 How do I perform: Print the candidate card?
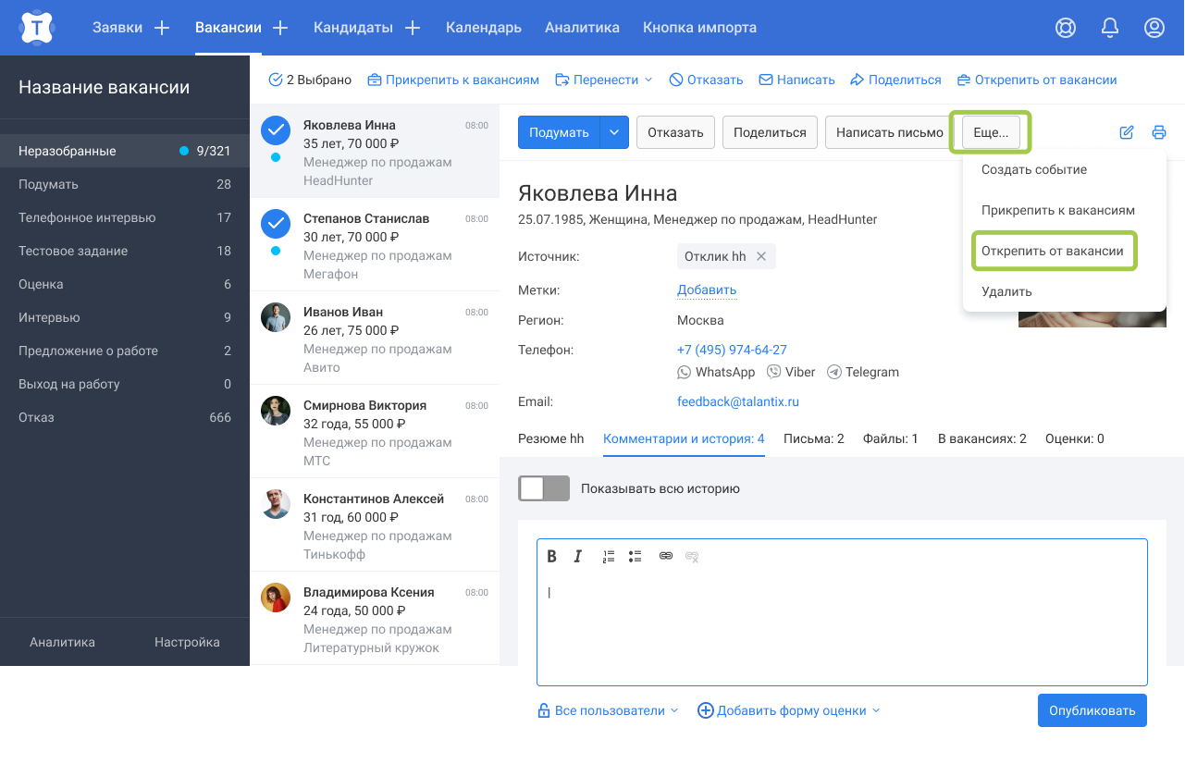pos(1159,132)
